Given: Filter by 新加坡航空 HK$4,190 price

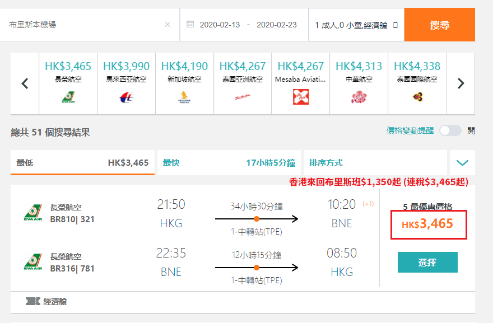Looking at the screenshot, I should [x=184, y=83].
